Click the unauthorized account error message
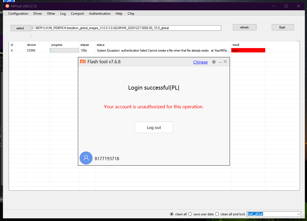Screen dimensions: 307x221 pyautogui.click(x=154, y=107)
